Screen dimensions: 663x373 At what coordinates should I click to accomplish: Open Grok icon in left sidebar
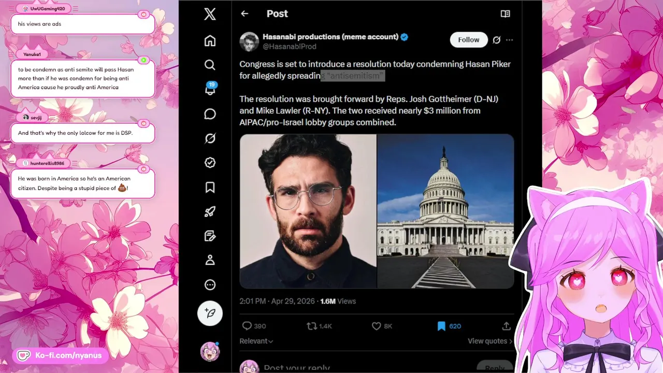click(210, 138)
